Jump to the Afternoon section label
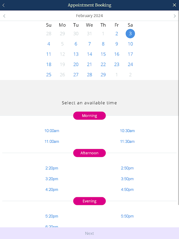Viewport: 179px width, 239px height. point(89,153)
